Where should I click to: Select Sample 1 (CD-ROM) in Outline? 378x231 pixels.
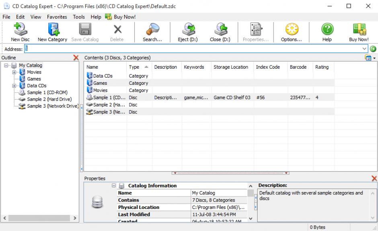point(47,92)
